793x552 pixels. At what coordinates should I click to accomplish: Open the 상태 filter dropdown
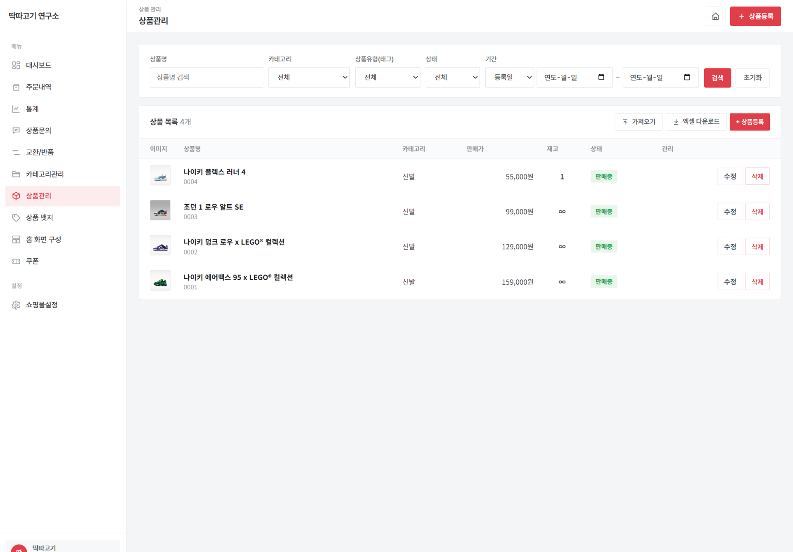click(x=453, y=78)
